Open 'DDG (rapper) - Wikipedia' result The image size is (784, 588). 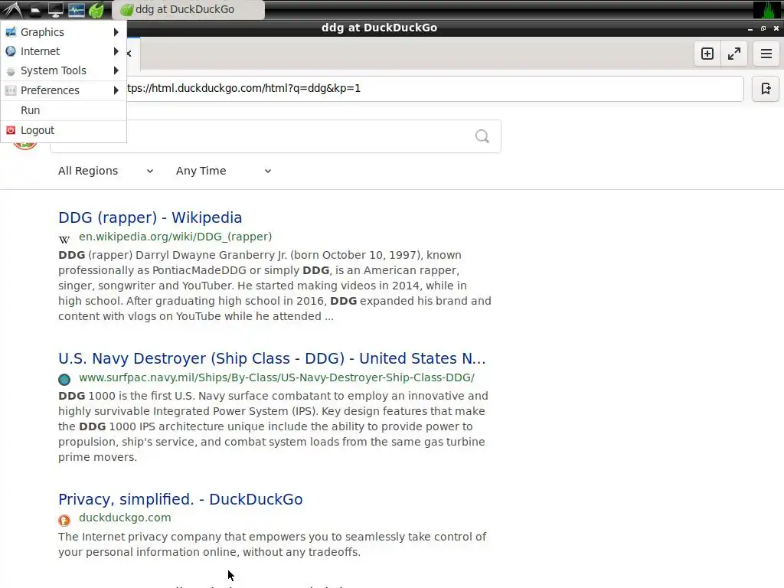tap(150, 217)
